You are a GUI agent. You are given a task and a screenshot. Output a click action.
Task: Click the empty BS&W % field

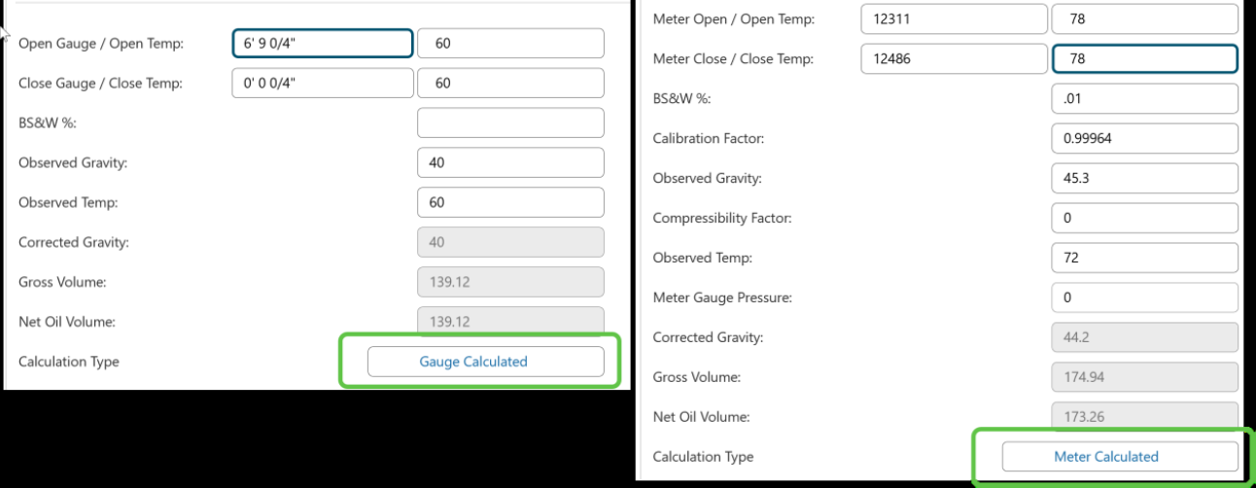[x=510, y=123]
